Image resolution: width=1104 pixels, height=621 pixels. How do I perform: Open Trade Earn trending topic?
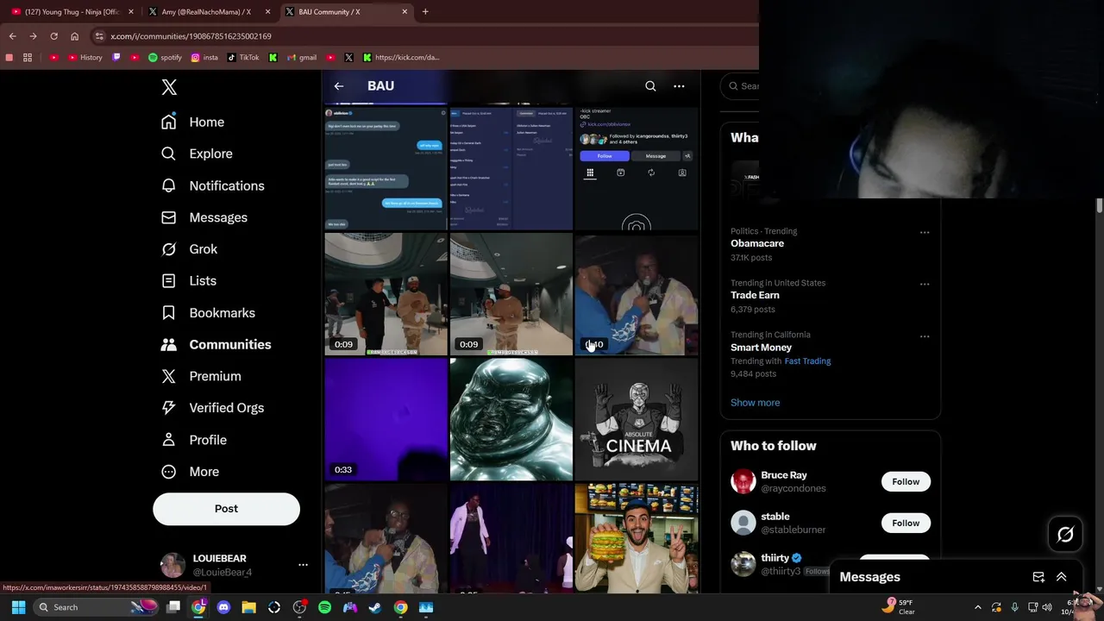coord(755,296)
